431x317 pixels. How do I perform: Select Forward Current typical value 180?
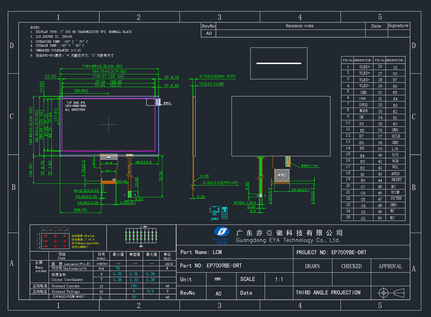134,286
